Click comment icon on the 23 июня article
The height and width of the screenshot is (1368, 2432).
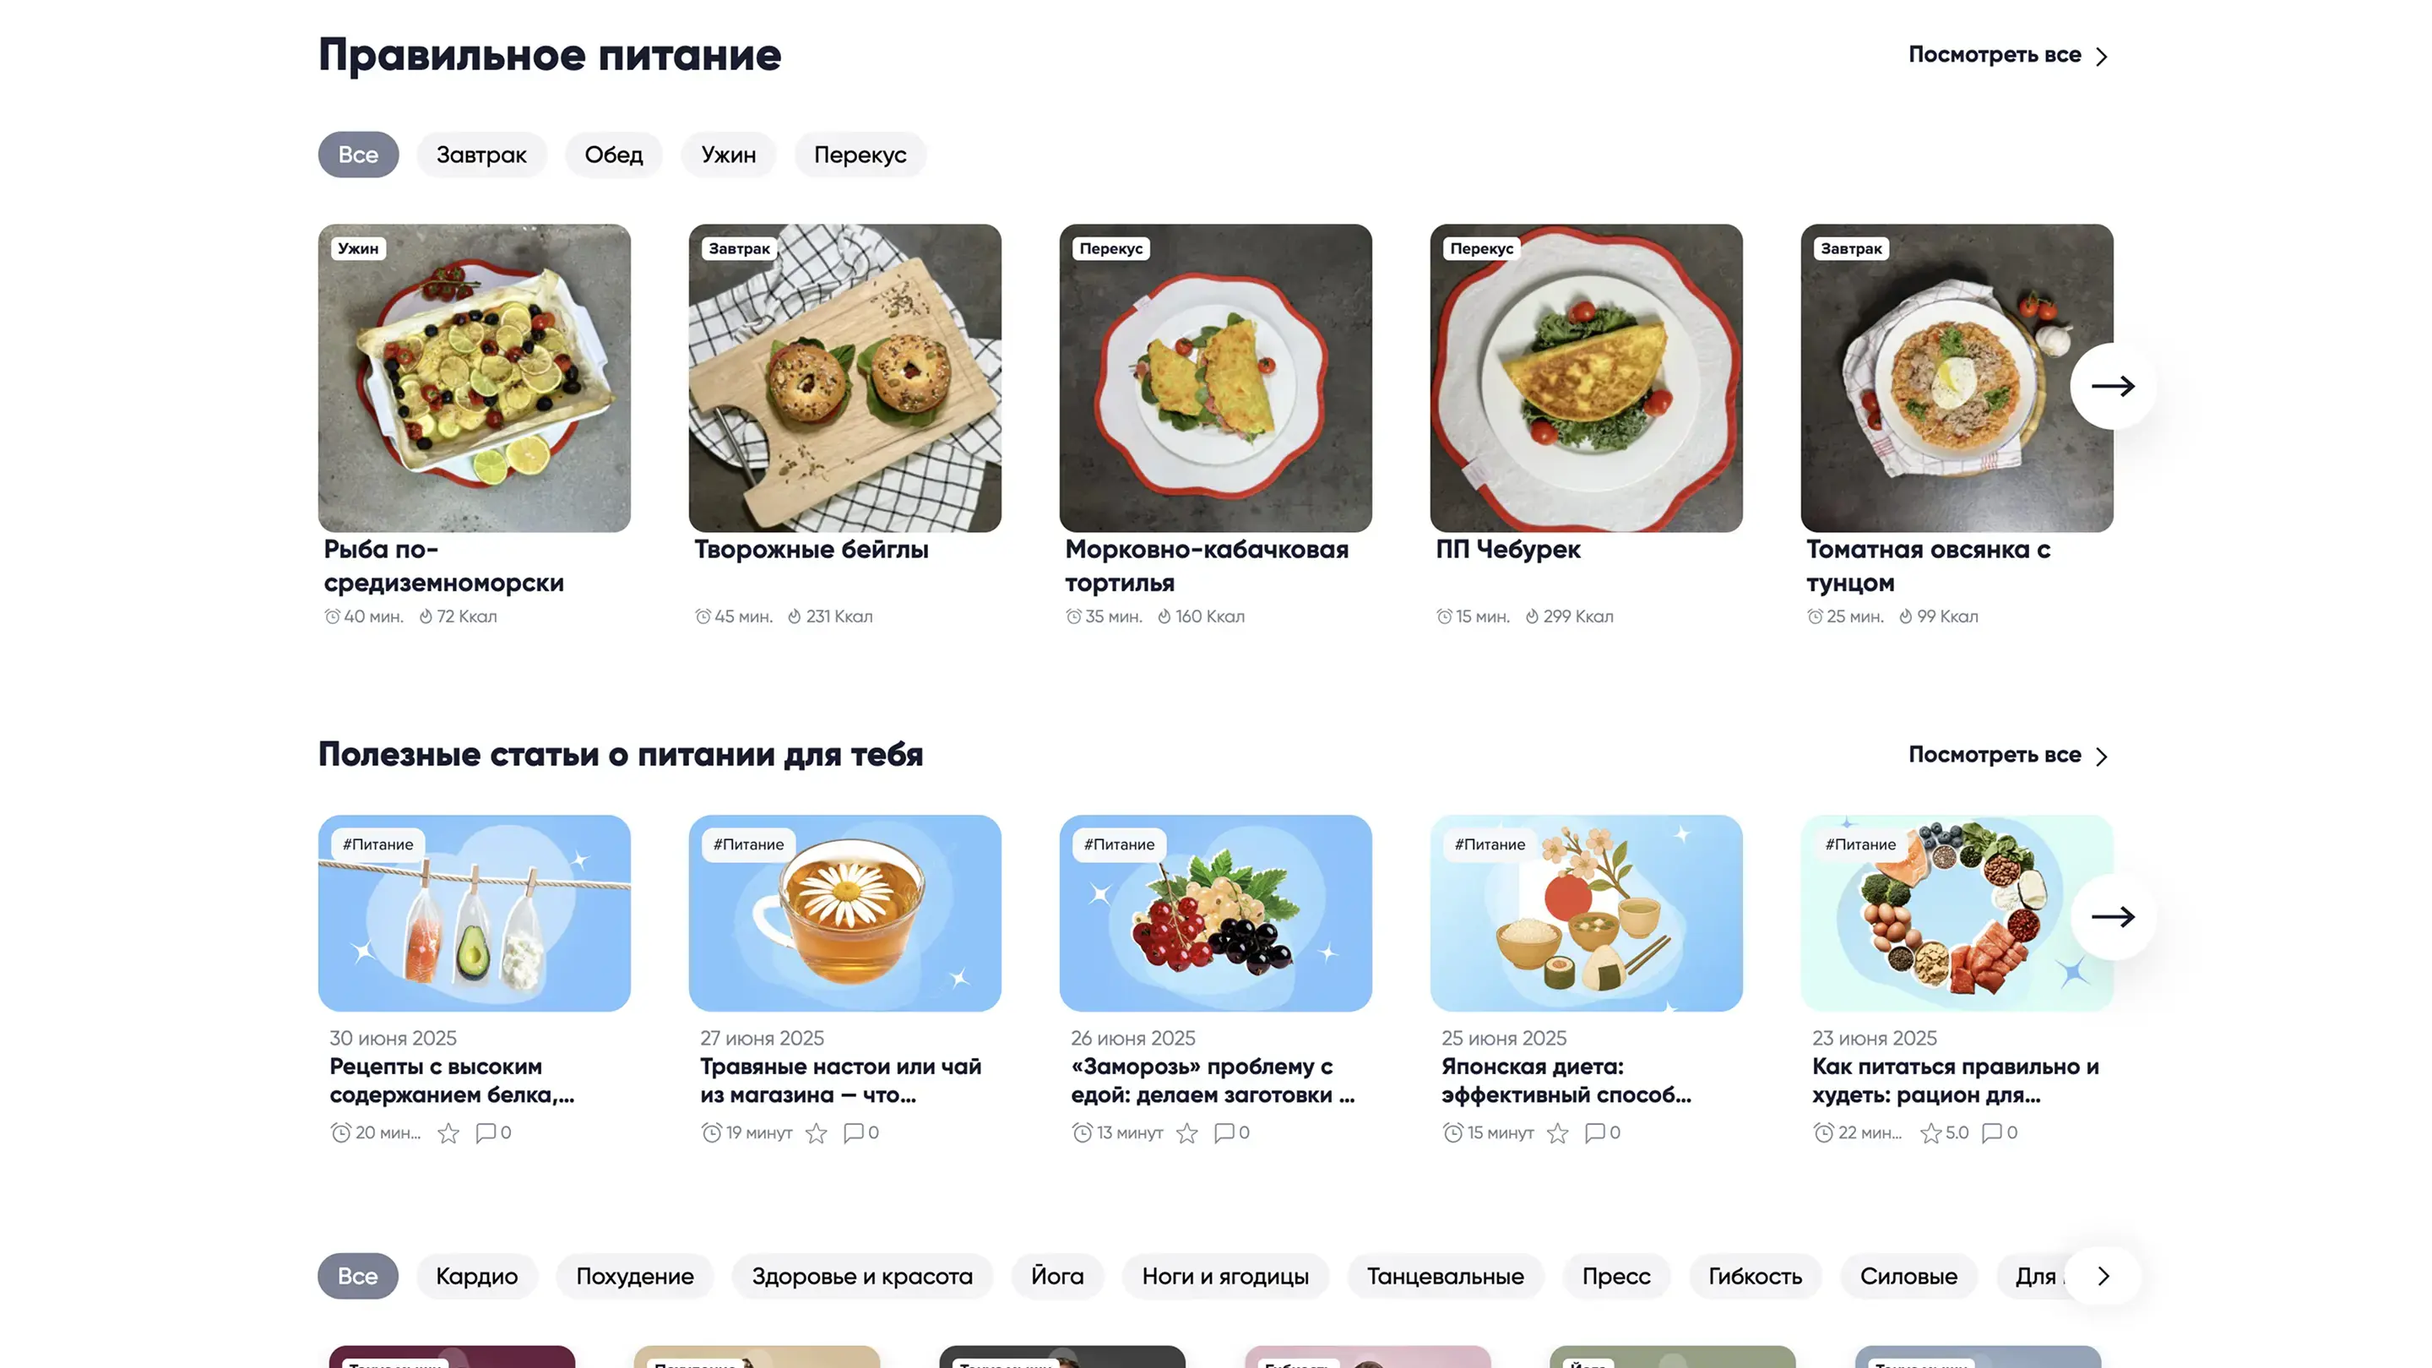[x=1992, y=1133]
